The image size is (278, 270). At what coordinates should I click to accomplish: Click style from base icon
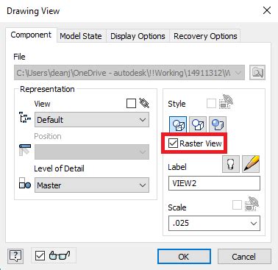point(227,102)
